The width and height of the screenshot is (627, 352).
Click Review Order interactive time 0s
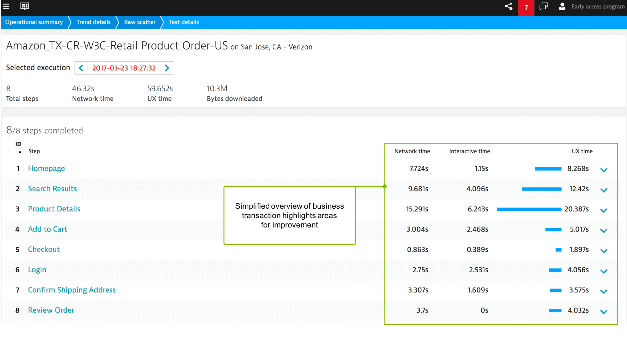click(x=484, y=310)
